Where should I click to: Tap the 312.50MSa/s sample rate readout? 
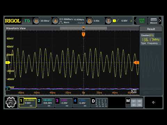point(66,19)
